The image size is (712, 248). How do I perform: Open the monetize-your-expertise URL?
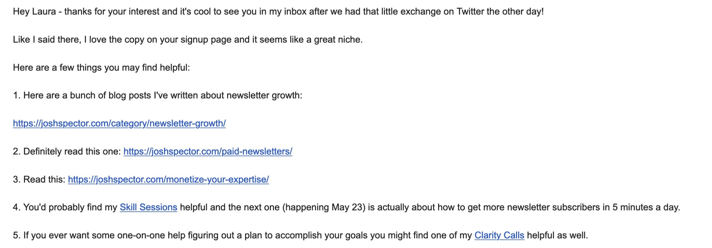coord(168,179)
